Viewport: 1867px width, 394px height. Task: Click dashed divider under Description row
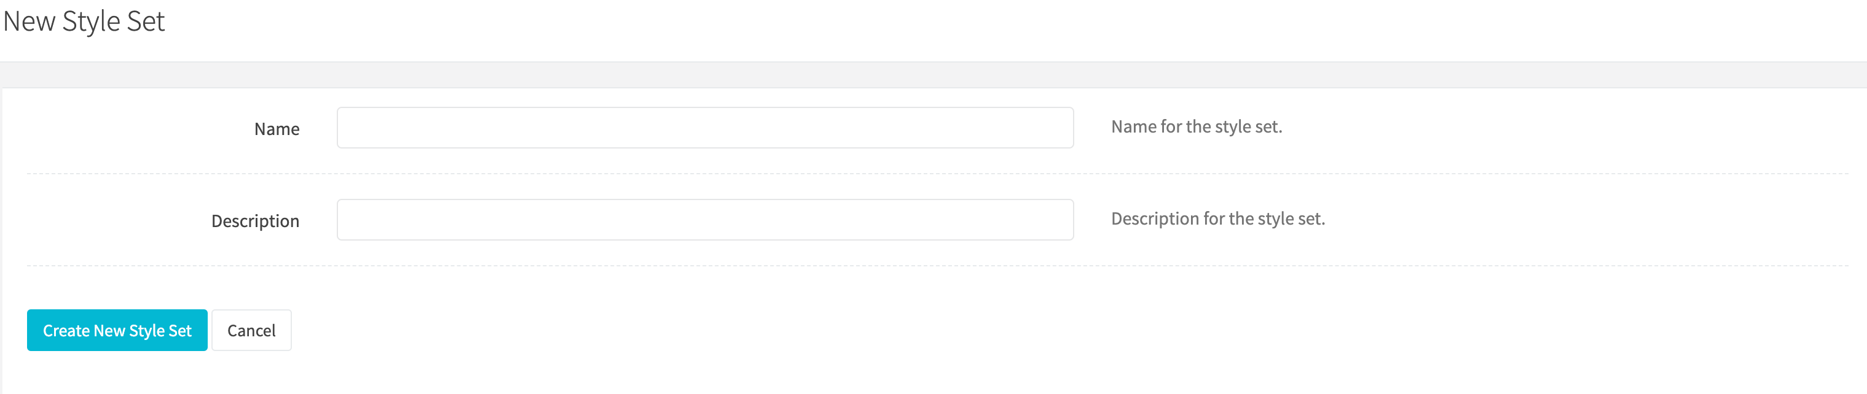(938, 266)
